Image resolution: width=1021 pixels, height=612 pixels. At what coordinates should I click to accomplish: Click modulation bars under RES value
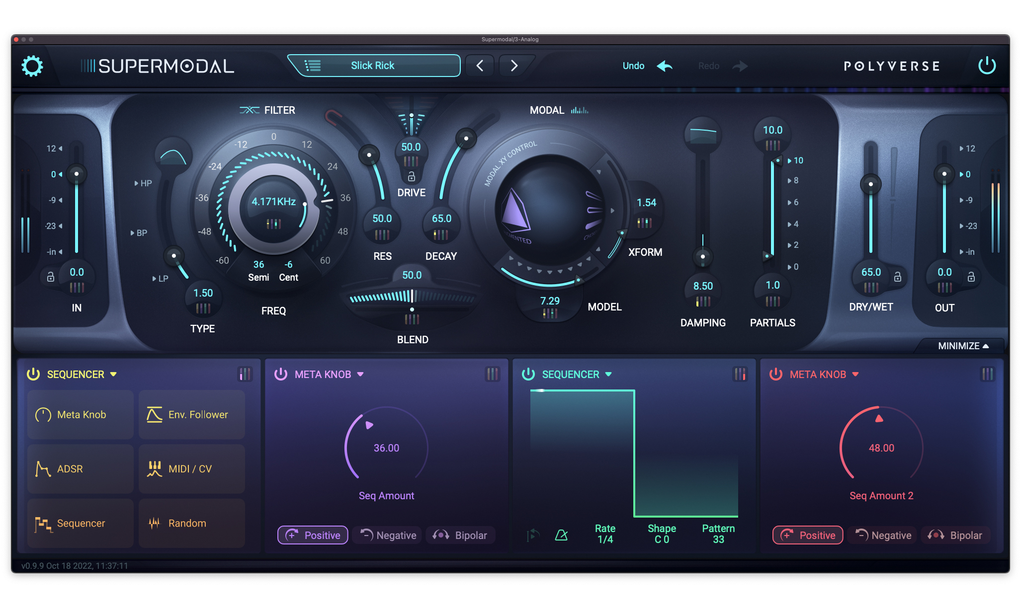click(382, 234)
